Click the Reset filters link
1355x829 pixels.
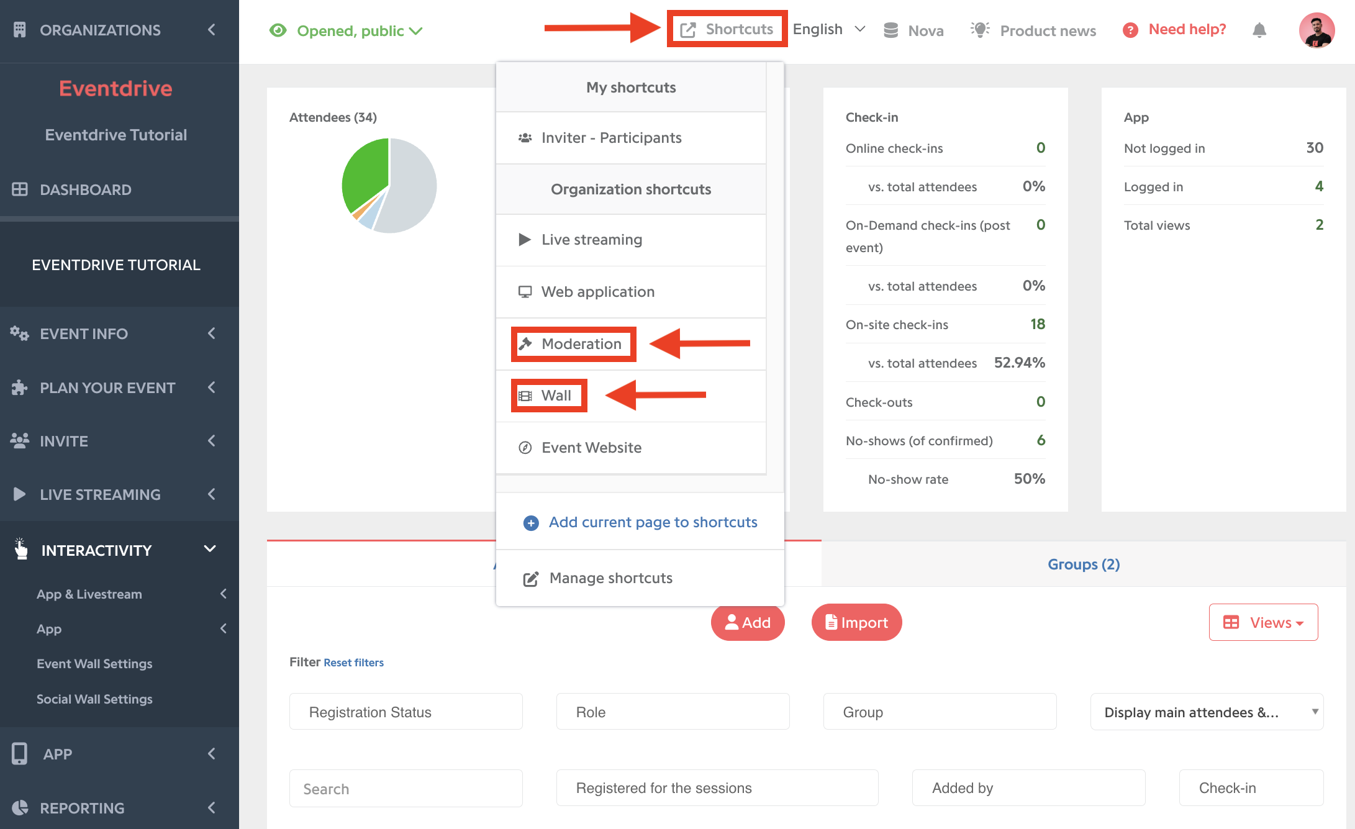pyautogui.click(x=353, y=663)
